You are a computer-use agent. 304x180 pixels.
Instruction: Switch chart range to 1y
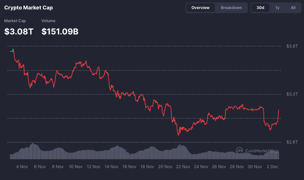pyautogui.click(x=277, y=8)
